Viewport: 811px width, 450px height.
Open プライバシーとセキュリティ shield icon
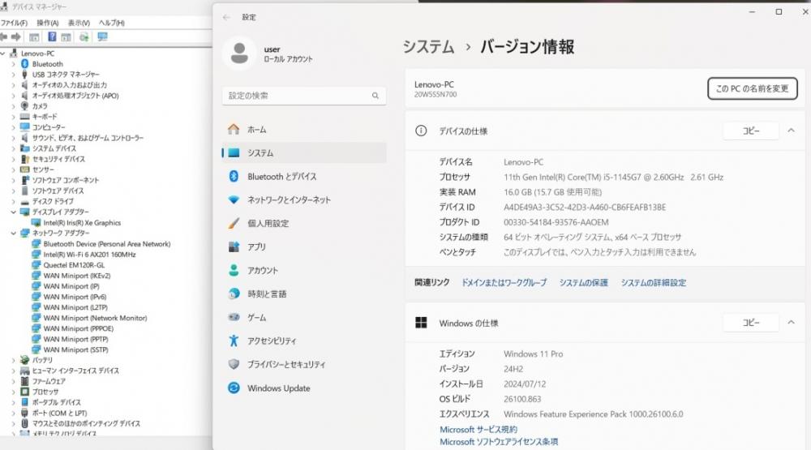[x=234, y=364]
